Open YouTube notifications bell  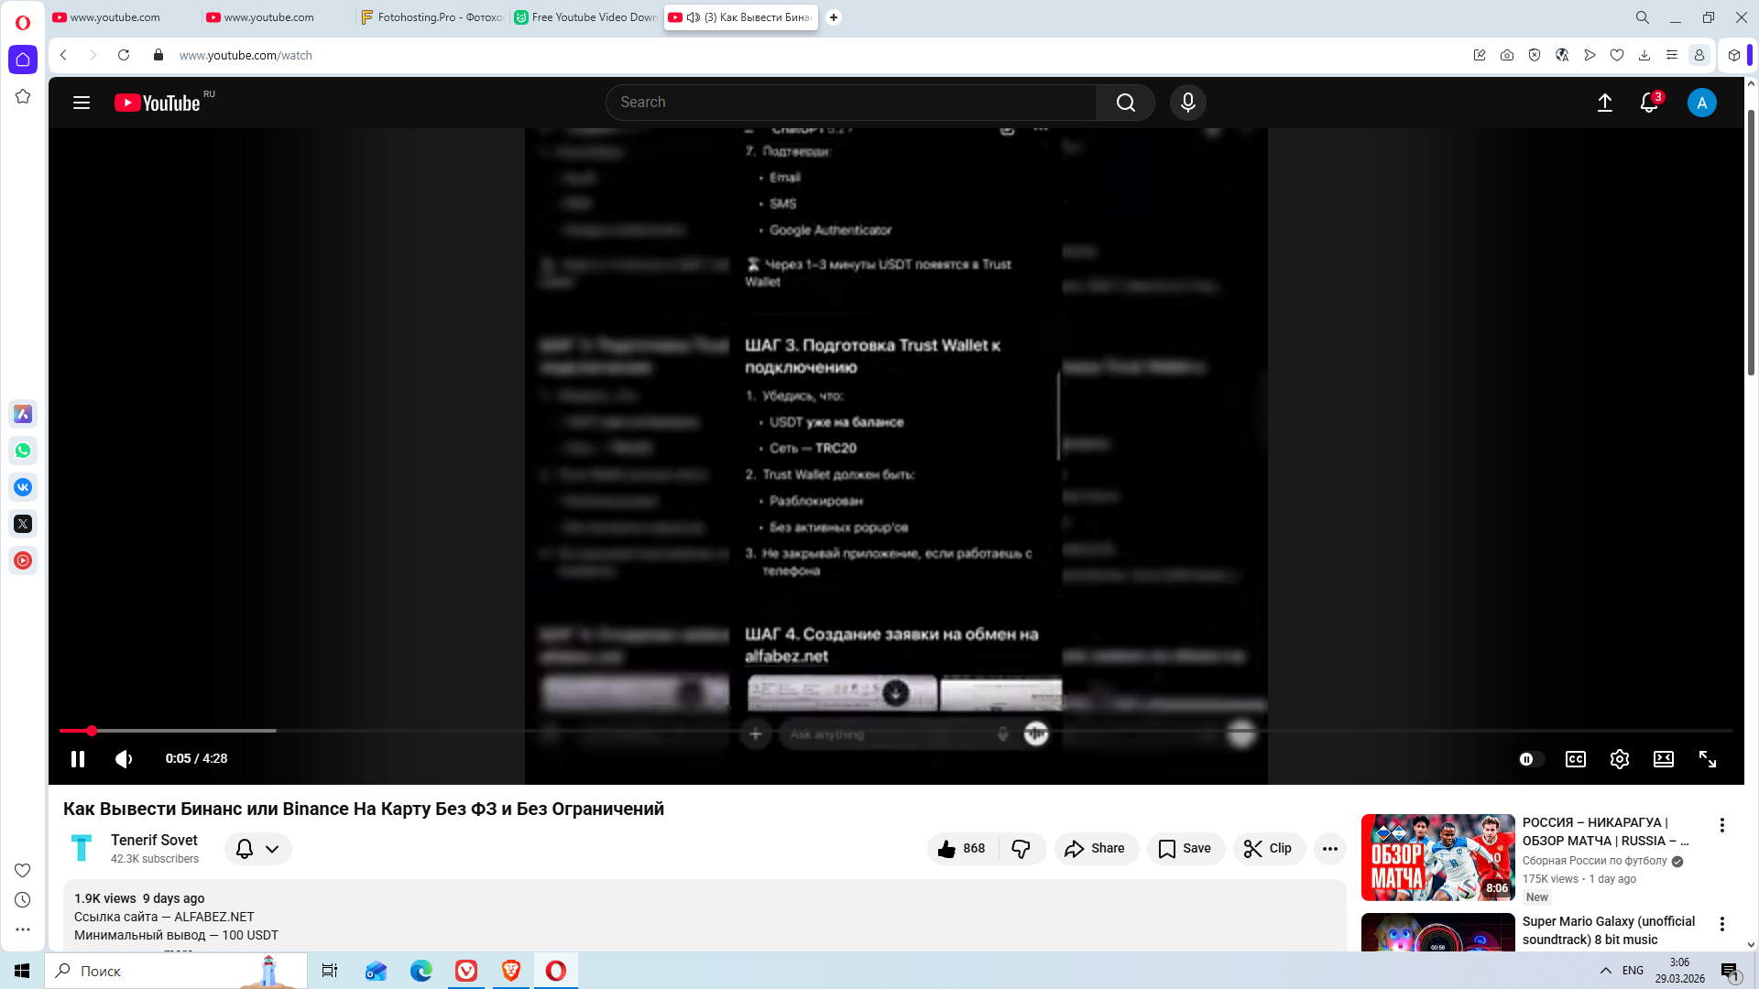[1649, 103]
